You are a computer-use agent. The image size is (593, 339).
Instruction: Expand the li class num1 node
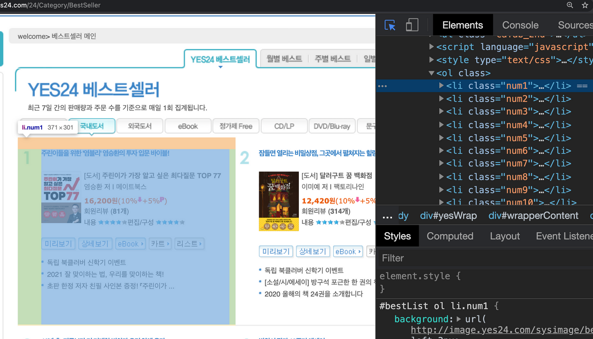point(442,86)
